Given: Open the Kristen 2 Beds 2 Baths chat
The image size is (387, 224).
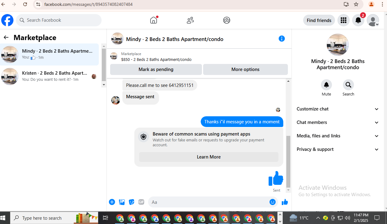Looking at the screenshot, I should click(x=50, y=76).
